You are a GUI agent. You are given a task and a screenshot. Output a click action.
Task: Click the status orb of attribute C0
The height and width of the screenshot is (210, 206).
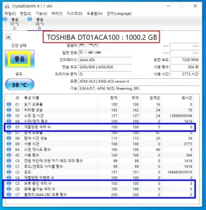(9, 161)
